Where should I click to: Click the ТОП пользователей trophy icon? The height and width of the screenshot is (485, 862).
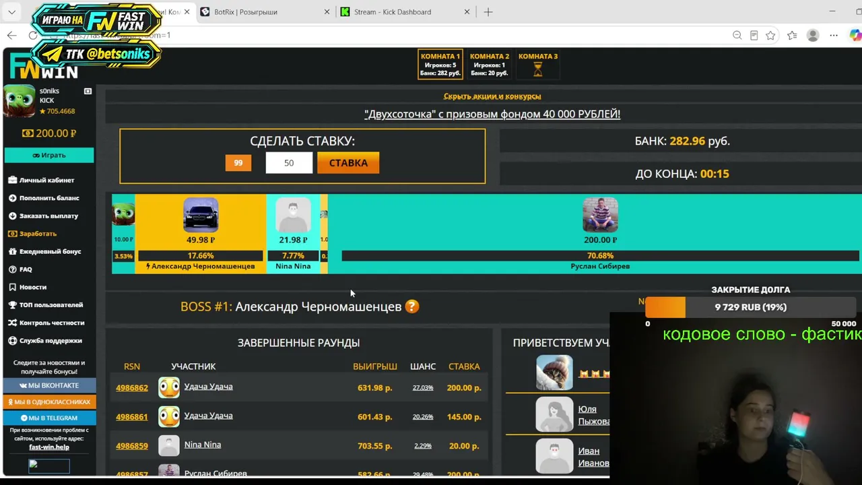(13, 305)
